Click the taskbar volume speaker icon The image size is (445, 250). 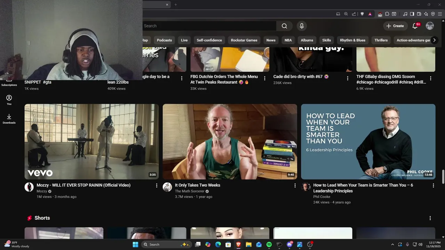point(421,244)
